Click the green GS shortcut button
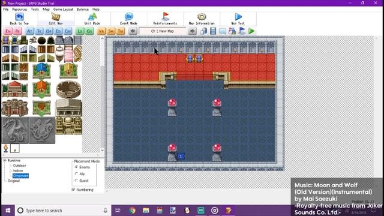Viewport: 384px width, 216px height. pos(89,31)
